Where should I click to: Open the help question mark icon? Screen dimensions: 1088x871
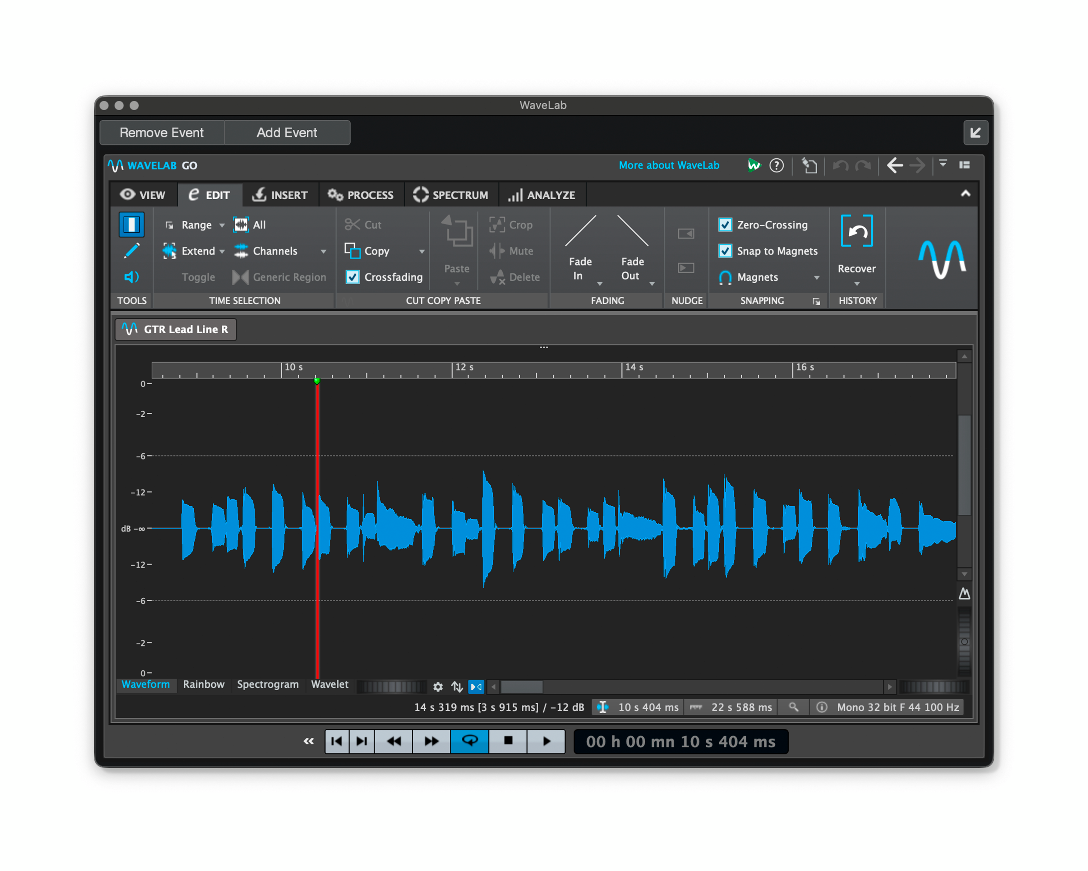[776, 165]
